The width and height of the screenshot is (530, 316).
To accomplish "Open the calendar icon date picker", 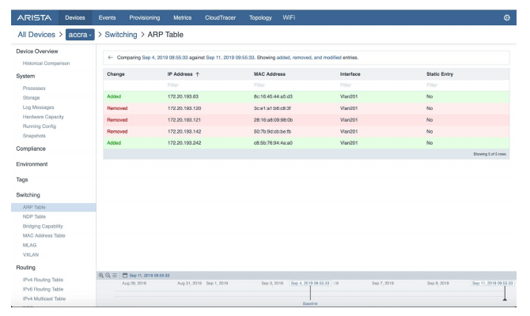I will coord(125,276).
